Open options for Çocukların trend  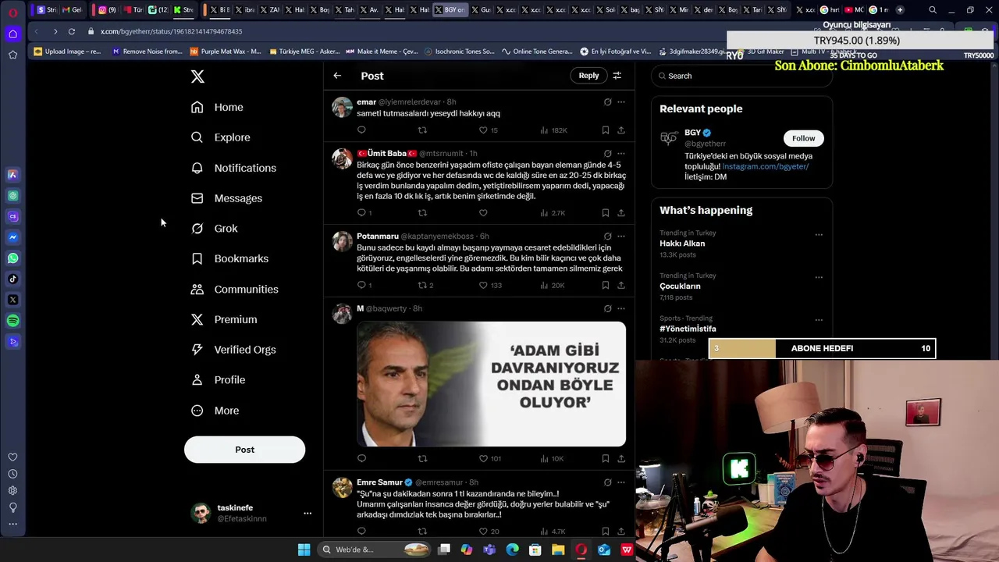[819, 277]
